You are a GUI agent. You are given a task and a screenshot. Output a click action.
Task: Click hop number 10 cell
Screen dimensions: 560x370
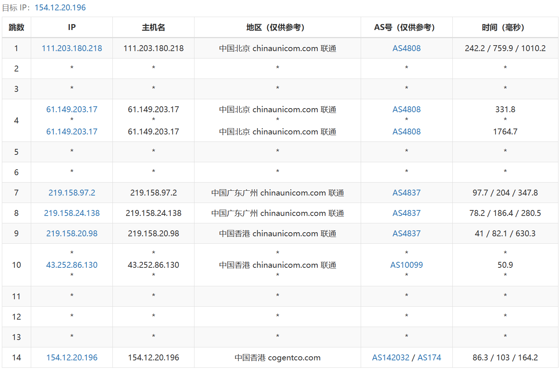[x=16, y=265]
